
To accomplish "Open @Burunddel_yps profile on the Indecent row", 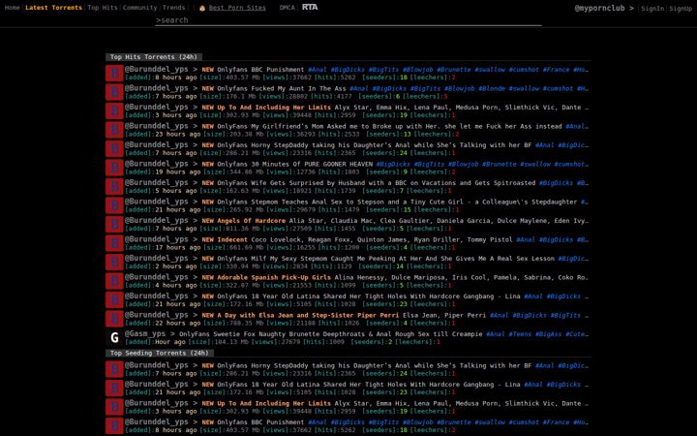I will (157, 239).
